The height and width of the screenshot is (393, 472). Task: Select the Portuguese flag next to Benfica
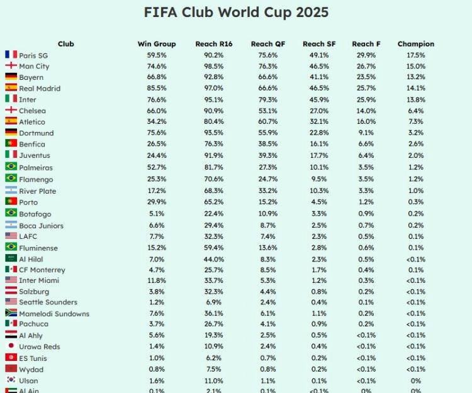pos(11,144)
